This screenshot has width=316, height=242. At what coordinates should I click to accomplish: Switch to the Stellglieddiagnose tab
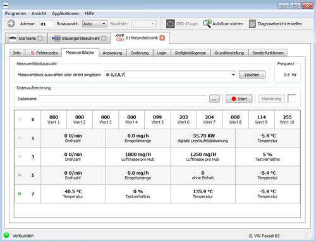pos(190,53)
